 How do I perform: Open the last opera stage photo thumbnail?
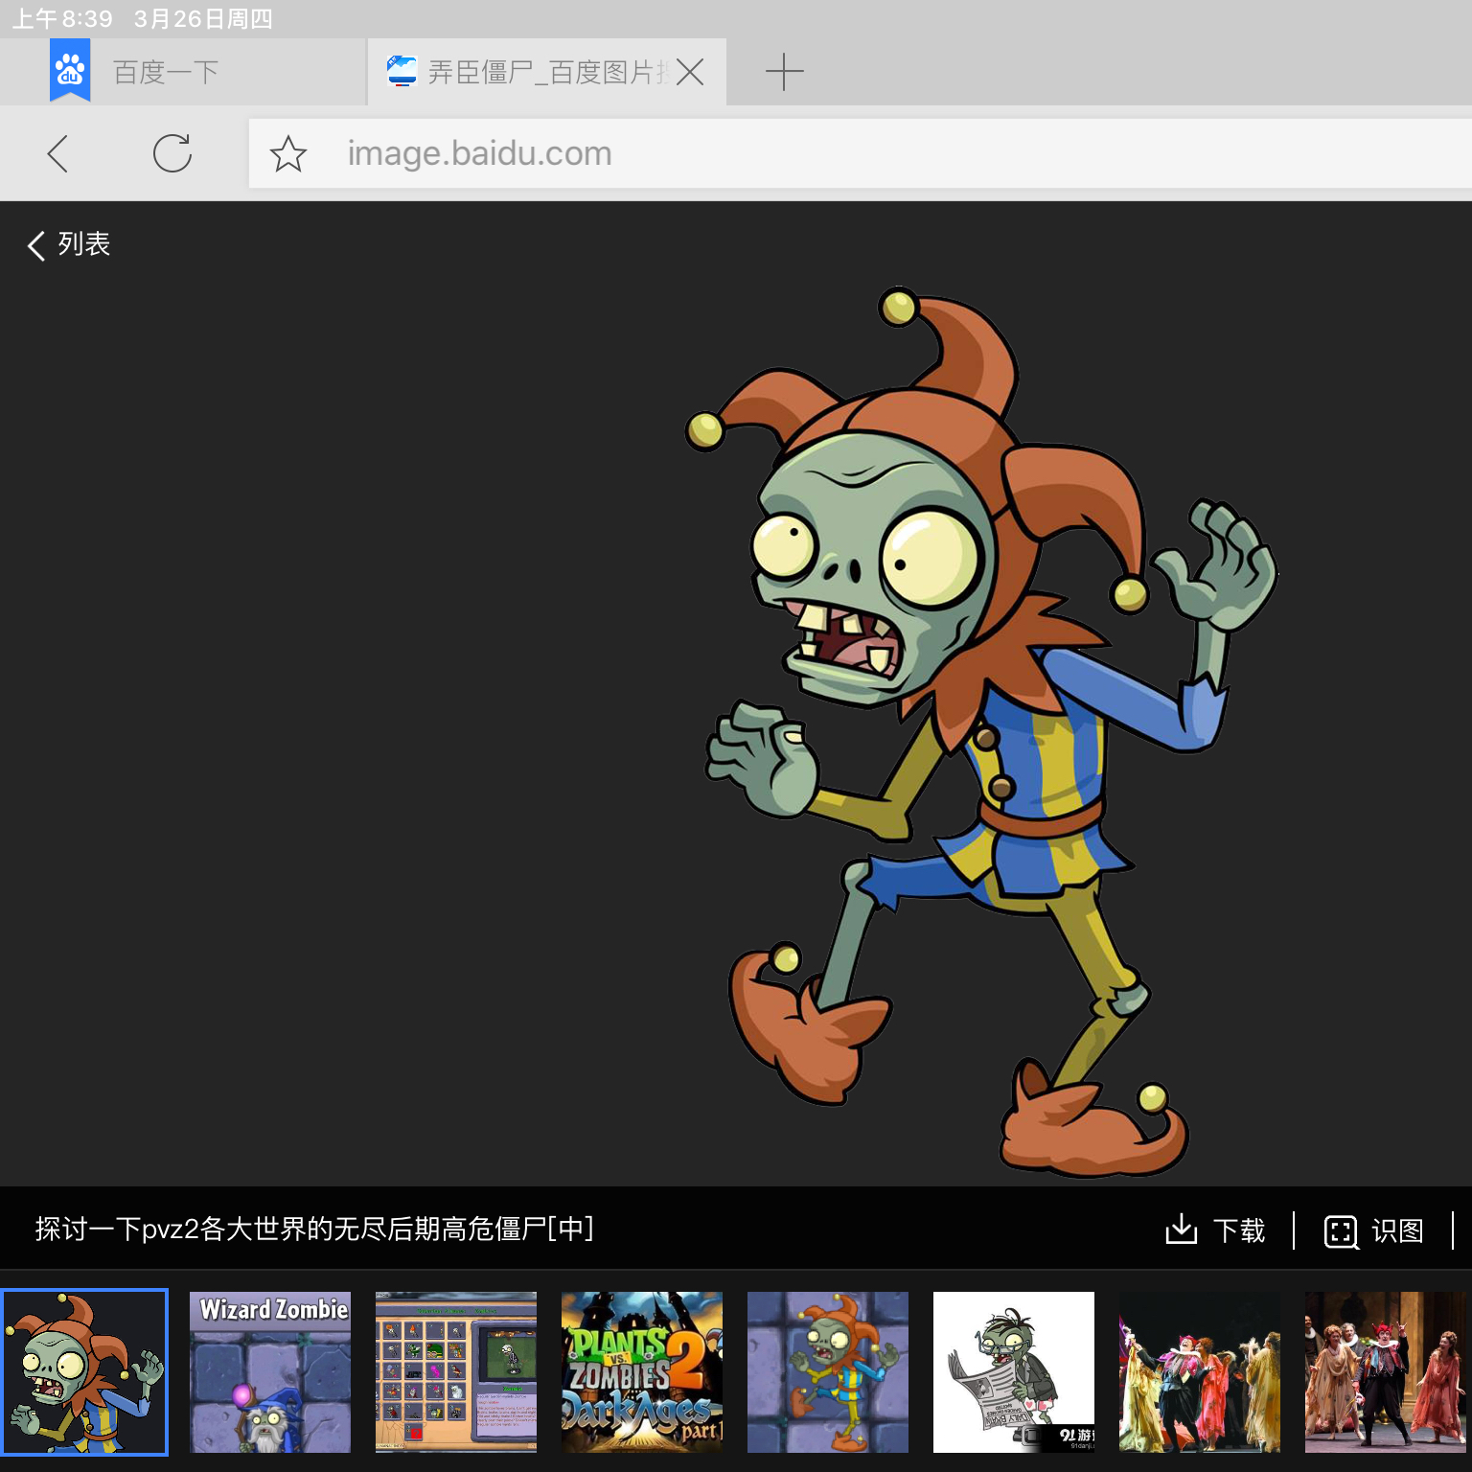[1386, 1372]
